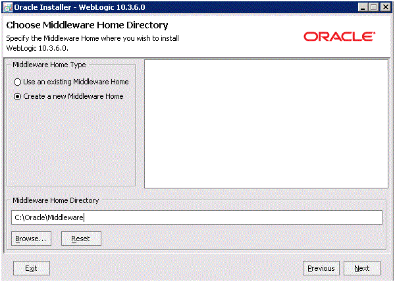The height and width of the screenshot is (282, 395).
Task: Exit the Oracle Installer
Action: tap(32, 268)
